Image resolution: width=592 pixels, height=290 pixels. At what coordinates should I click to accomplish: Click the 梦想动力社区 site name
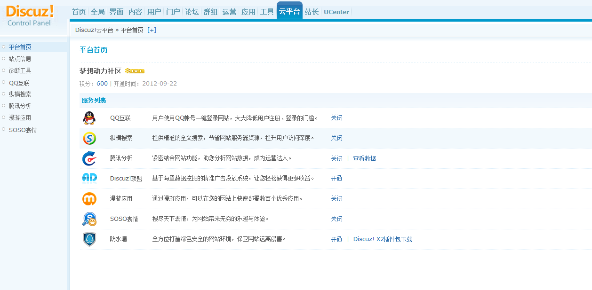(100, 71)
